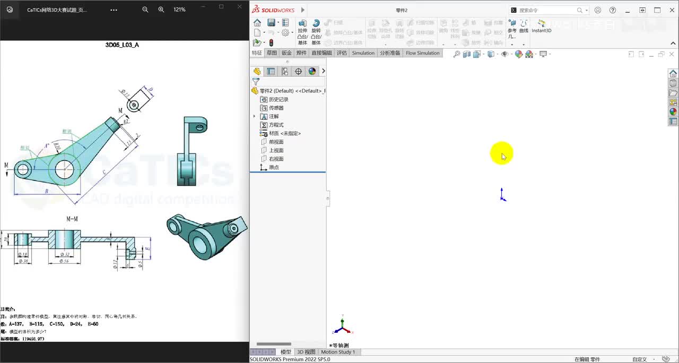The width and height of the screenshot is (679, 363).
Task: Open the Display Style dropdown arrow
Action: pyautogui.click(x=497, y=54)
